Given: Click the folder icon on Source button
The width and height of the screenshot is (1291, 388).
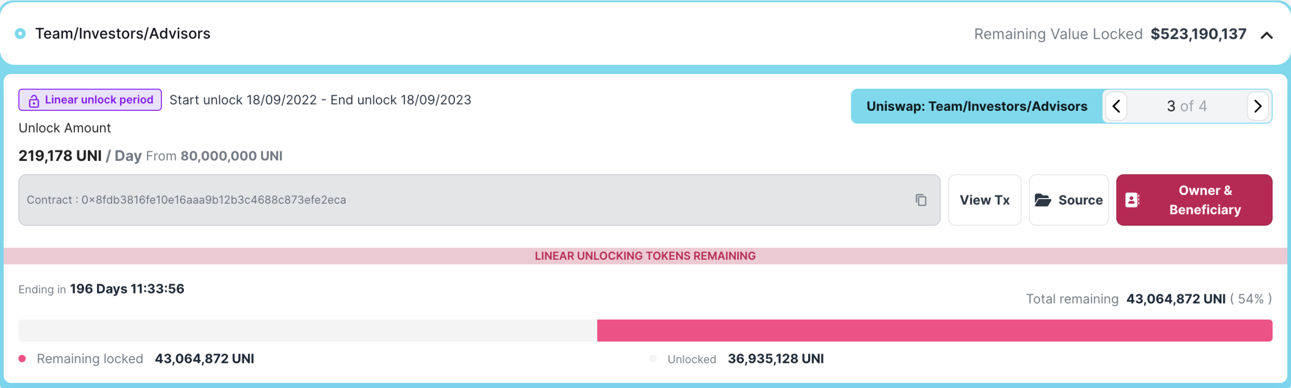Looking at the screenshot, I should pyautogui.click(x=1043, y=200).
